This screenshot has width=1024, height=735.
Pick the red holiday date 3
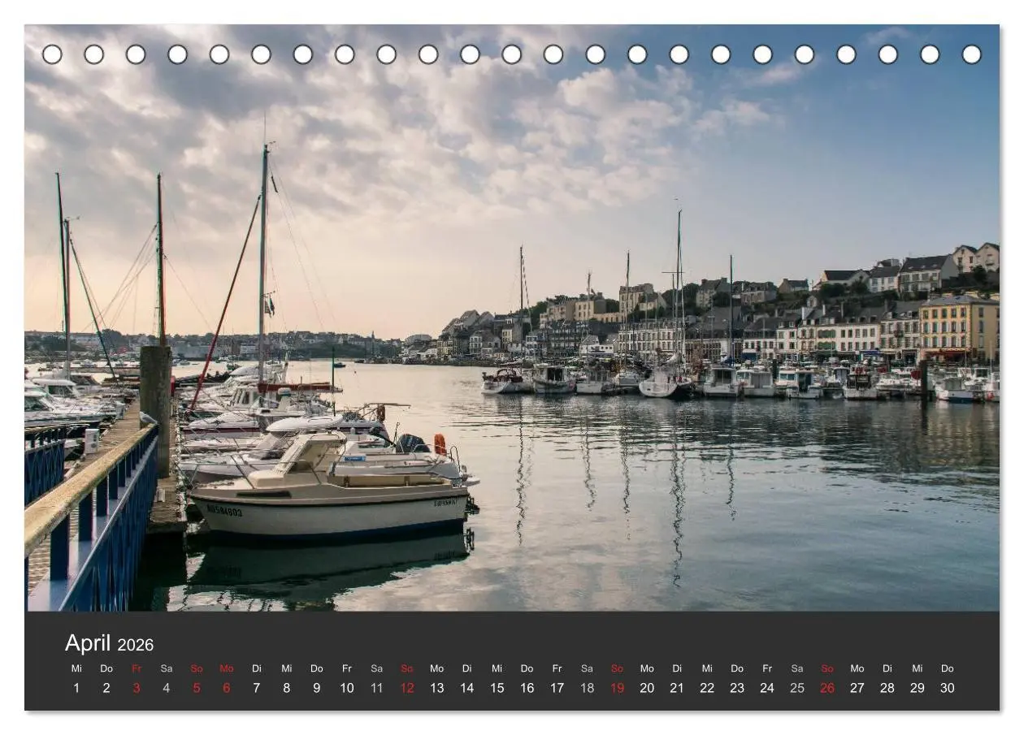(x=137, y=688)
